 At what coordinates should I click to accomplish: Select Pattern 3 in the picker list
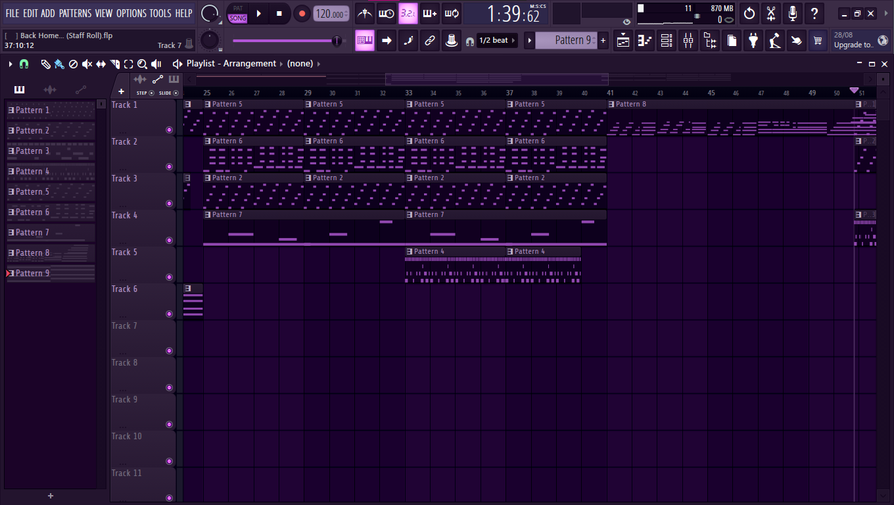51,151
